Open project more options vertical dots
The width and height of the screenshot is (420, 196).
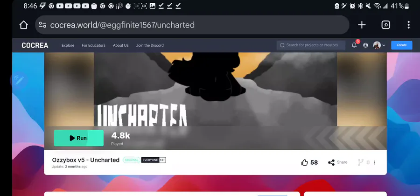pyautogui.click(x=374, y=162)
